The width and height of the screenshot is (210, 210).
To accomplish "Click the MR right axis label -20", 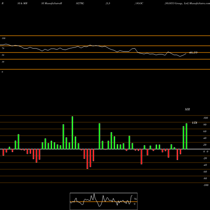I will 205,158.
